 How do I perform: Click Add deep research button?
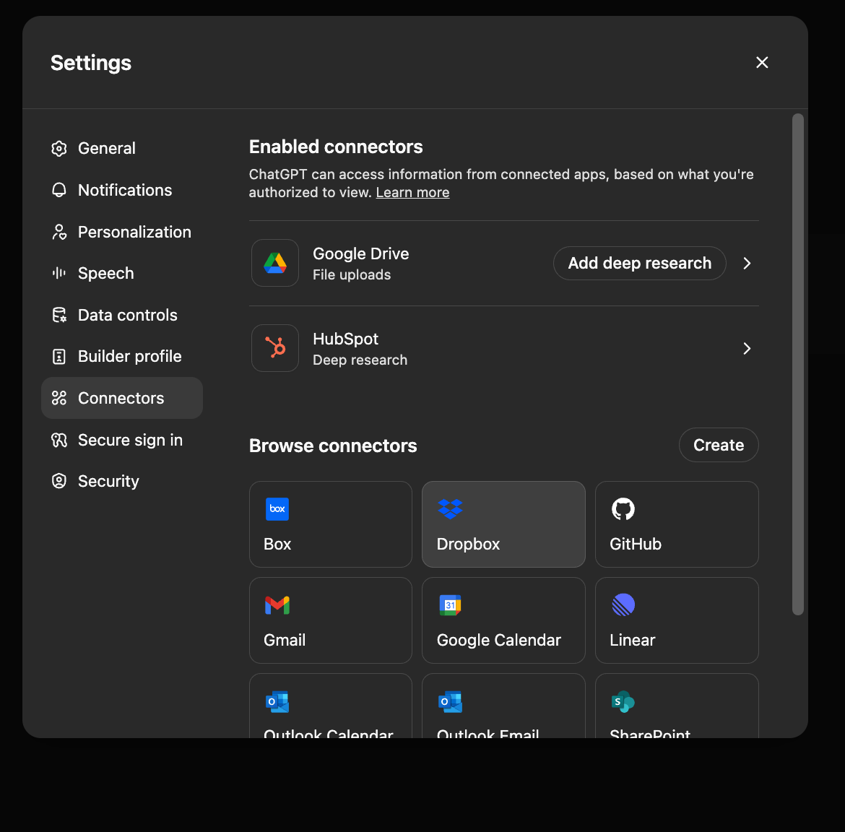[x=639, y=264]
